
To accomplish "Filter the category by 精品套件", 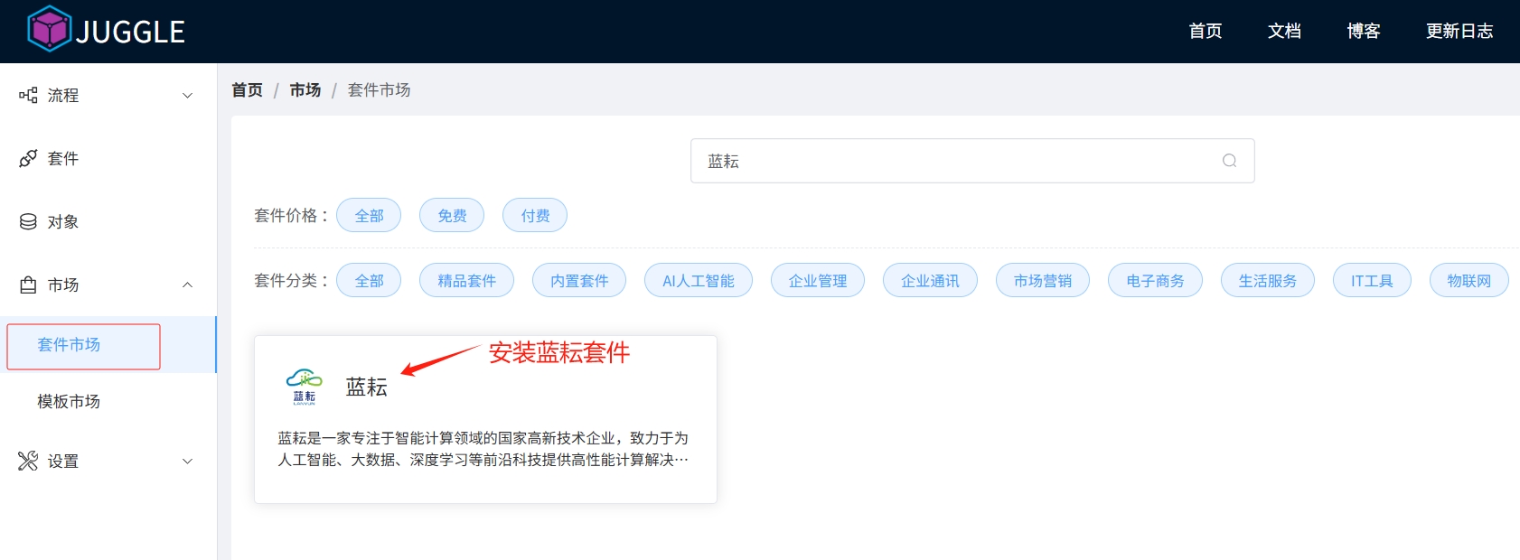I will [466, 280].
